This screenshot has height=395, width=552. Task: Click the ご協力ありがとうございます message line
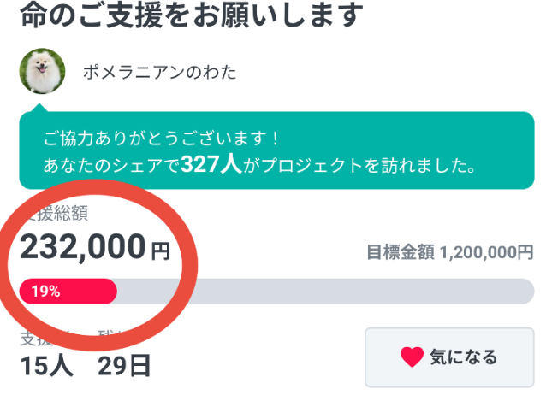tap(162, 139)
